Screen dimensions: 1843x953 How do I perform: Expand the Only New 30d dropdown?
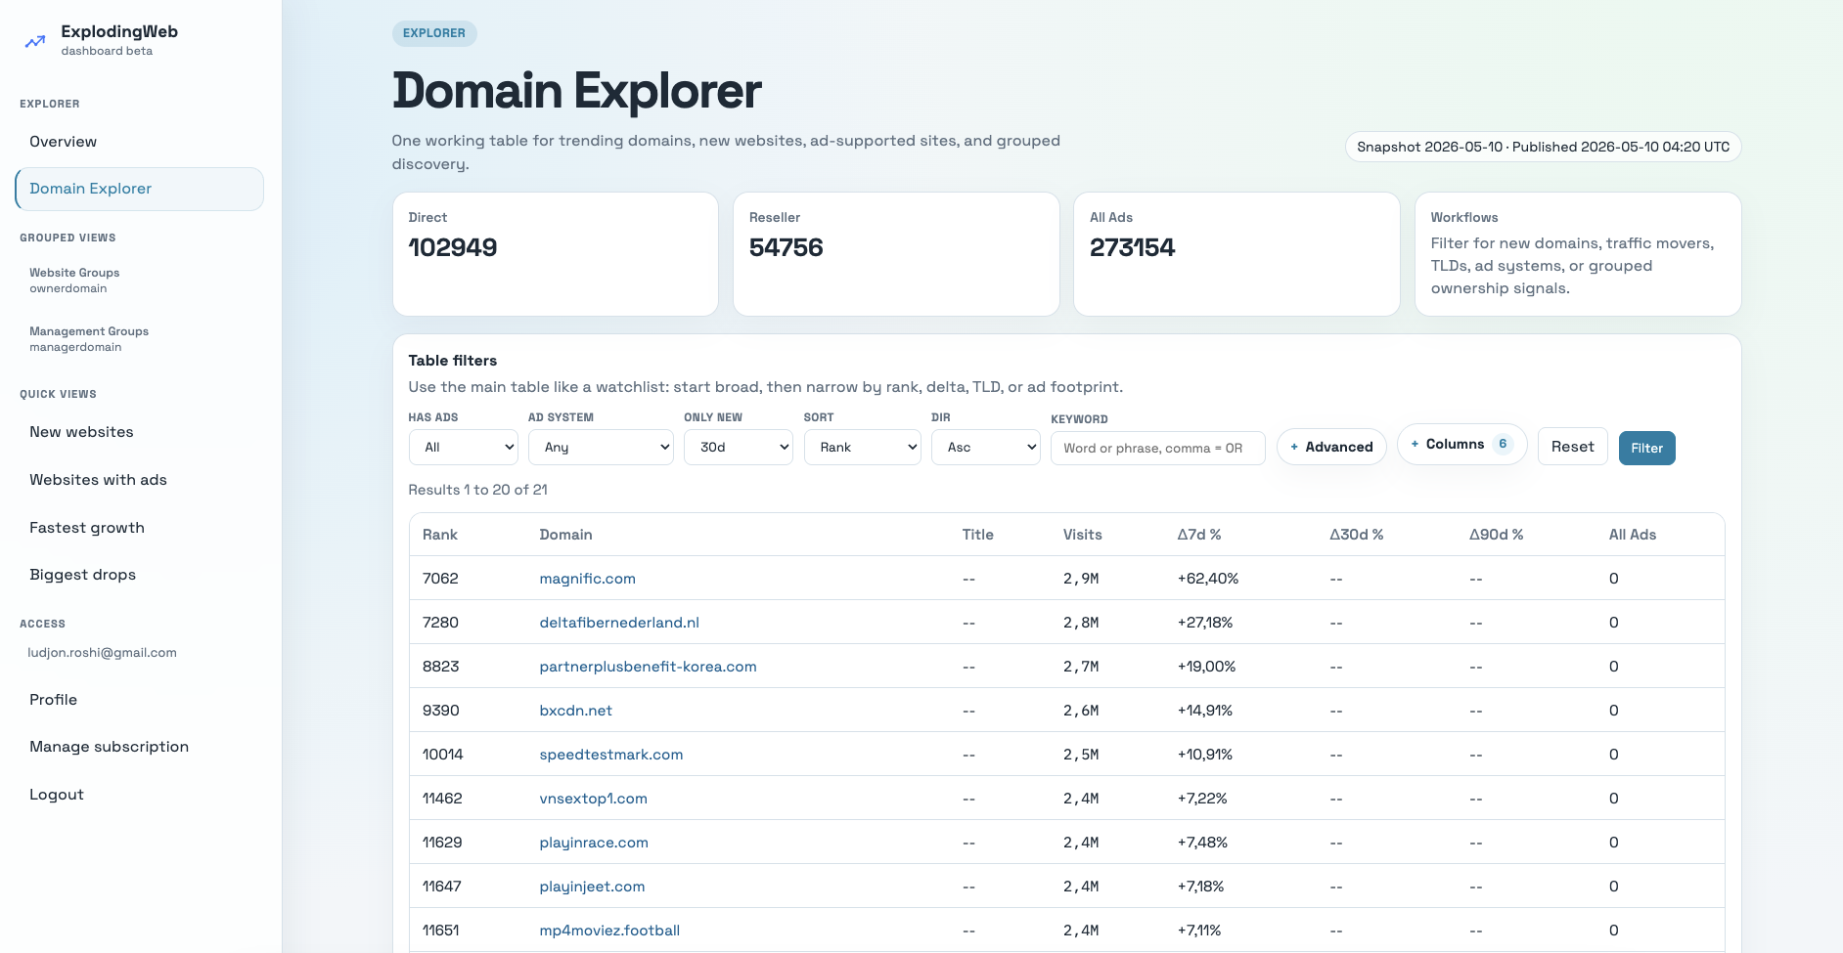click(738, 448)
